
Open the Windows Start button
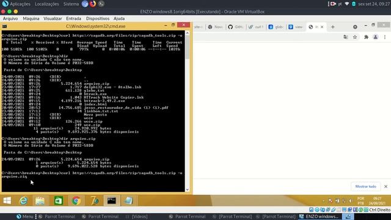coord(7,200)
